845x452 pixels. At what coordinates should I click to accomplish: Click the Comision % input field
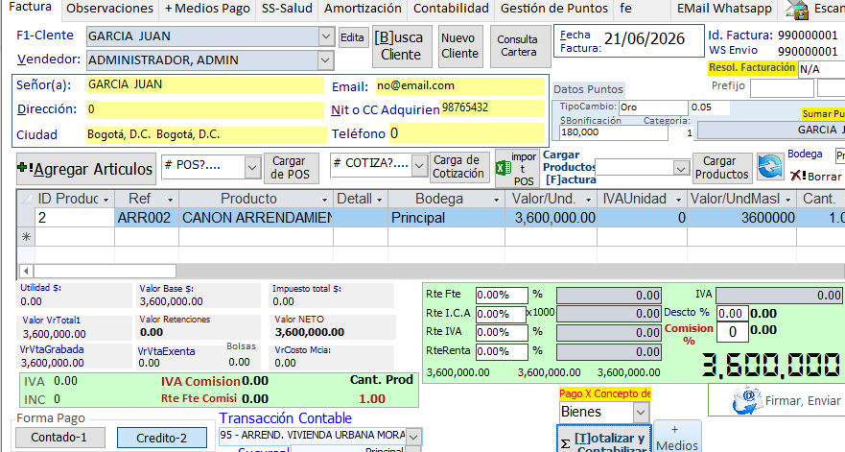click(732, 332)
